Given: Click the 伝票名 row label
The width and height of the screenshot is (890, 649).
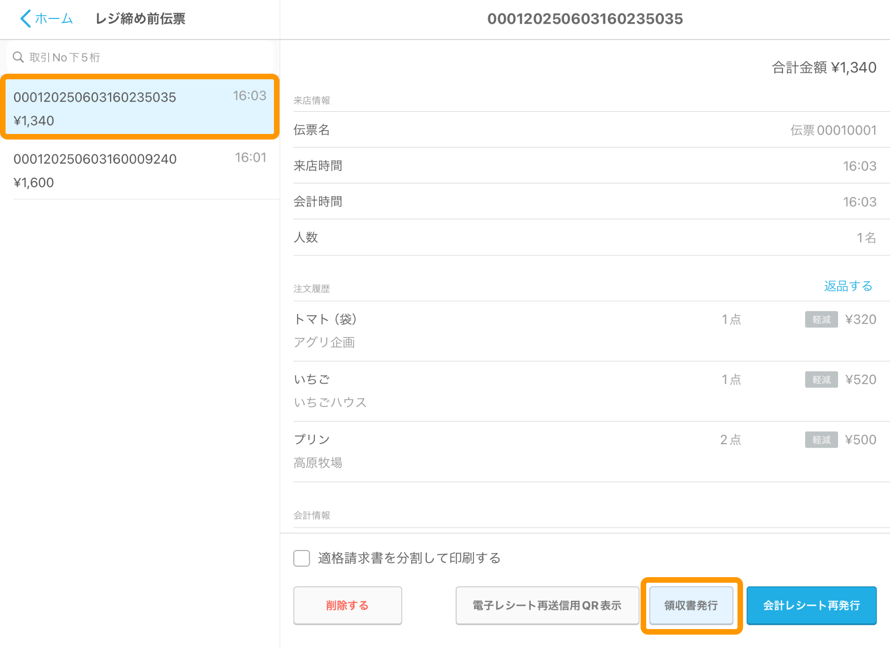Looking at the screenshot, I should point(312,130).
